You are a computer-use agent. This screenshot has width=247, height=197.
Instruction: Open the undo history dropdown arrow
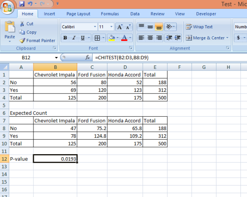[x=36, y=4]
